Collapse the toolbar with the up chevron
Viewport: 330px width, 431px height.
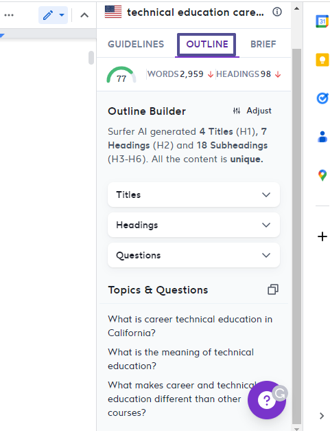pyautogui.click(x=84, y=15)
